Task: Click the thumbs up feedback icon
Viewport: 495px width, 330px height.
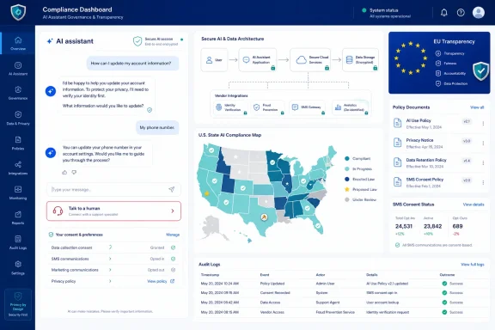Action: [64, 173]
